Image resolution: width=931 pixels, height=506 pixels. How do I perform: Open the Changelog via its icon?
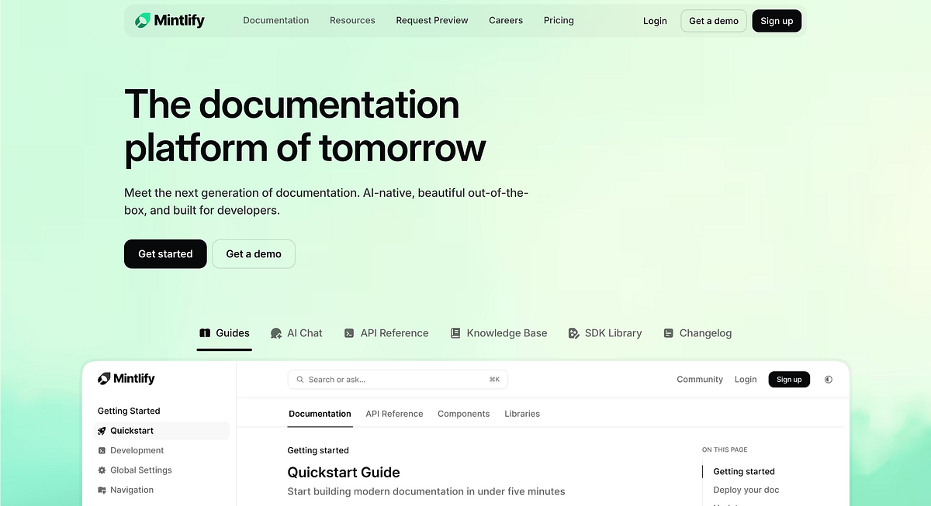(668, 332)
